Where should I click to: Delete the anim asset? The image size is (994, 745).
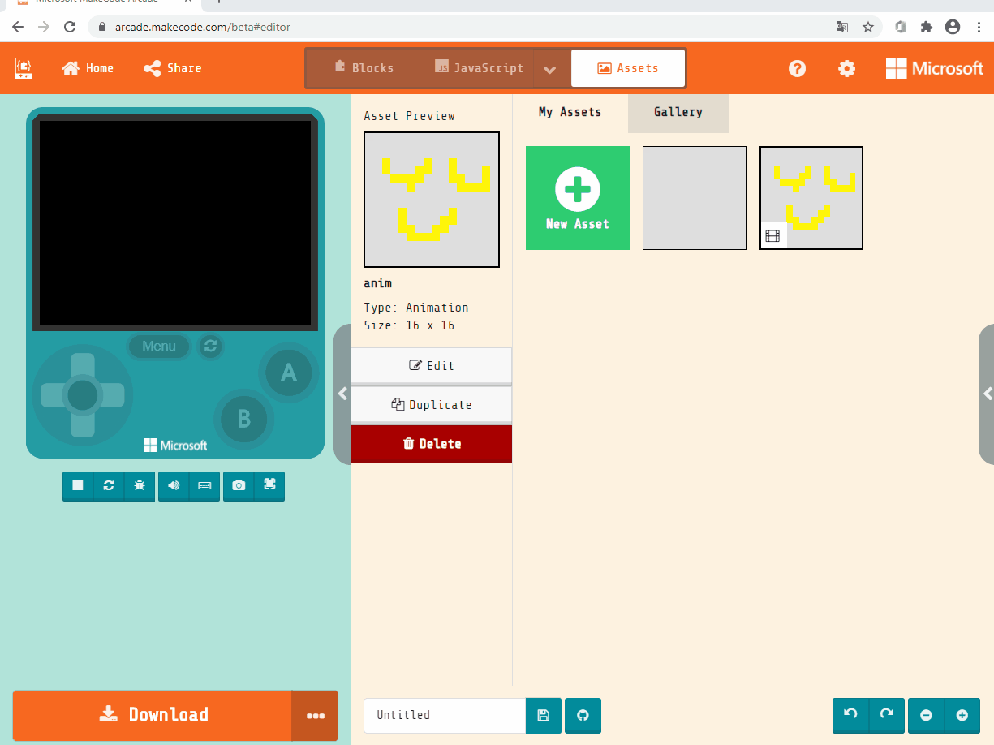pos(431,444)
